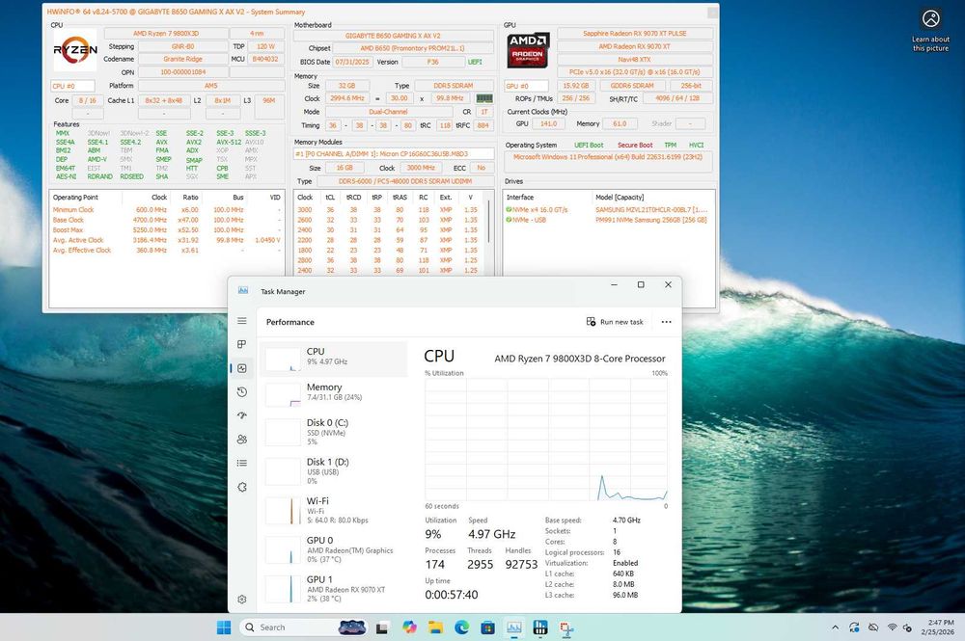Select CPU graph in Performance list
The image size is (965, 641).
334,359
